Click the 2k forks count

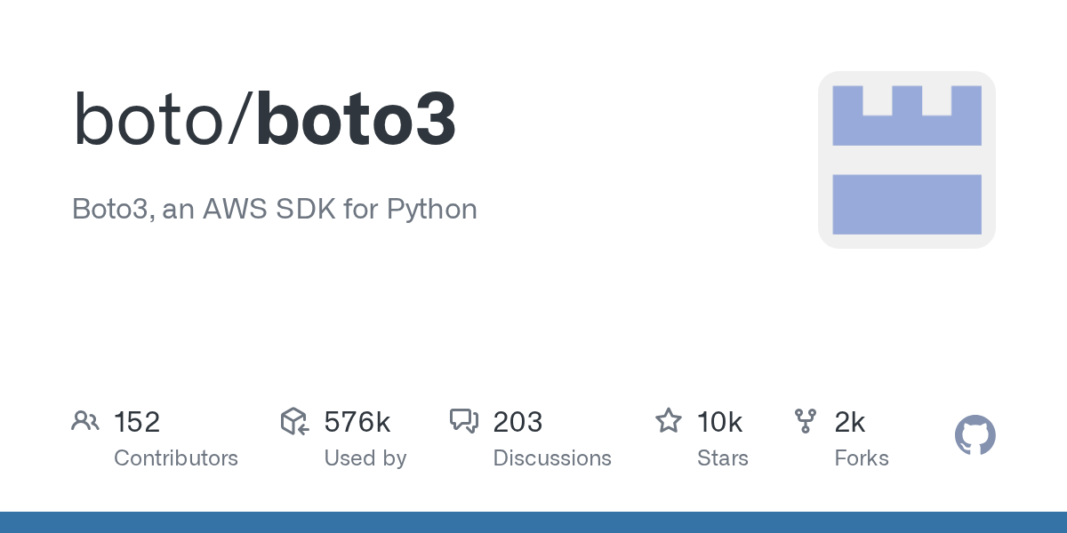click(x=849, y=422)
